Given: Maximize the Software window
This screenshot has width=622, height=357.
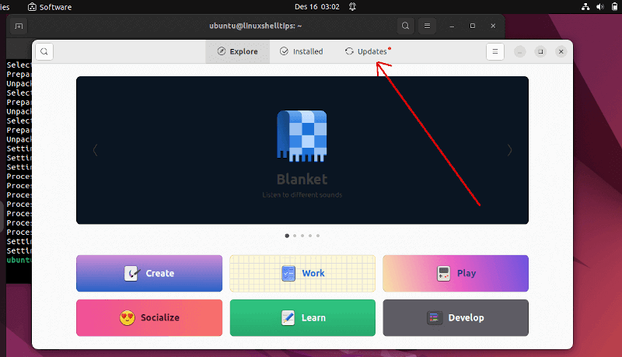Looking at the screenshot, I should pos(540,51).
